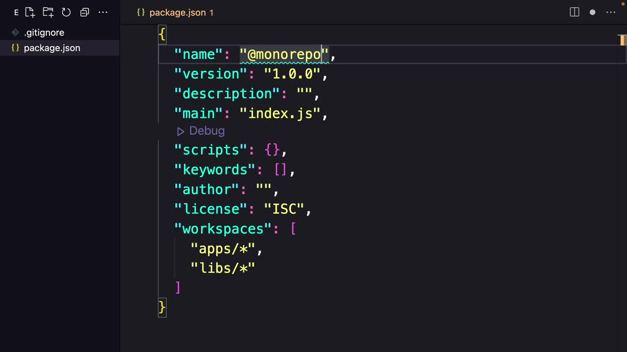
Task: Click the Debug code lens link
Action: coord(207,131)
